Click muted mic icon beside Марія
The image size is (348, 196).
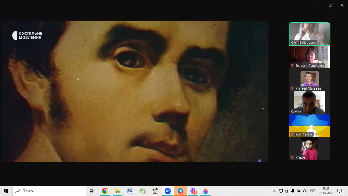292,157
